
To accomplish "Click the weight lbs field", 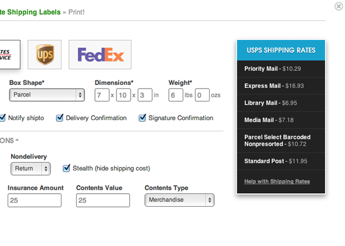I will (x=176, y=95).
